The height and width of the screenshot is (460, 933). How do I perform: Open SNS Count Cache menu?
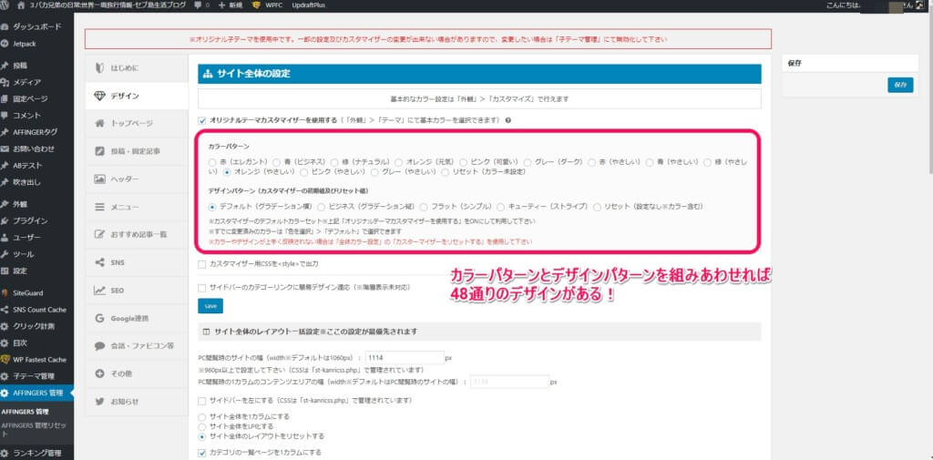(x=36, y=310)
